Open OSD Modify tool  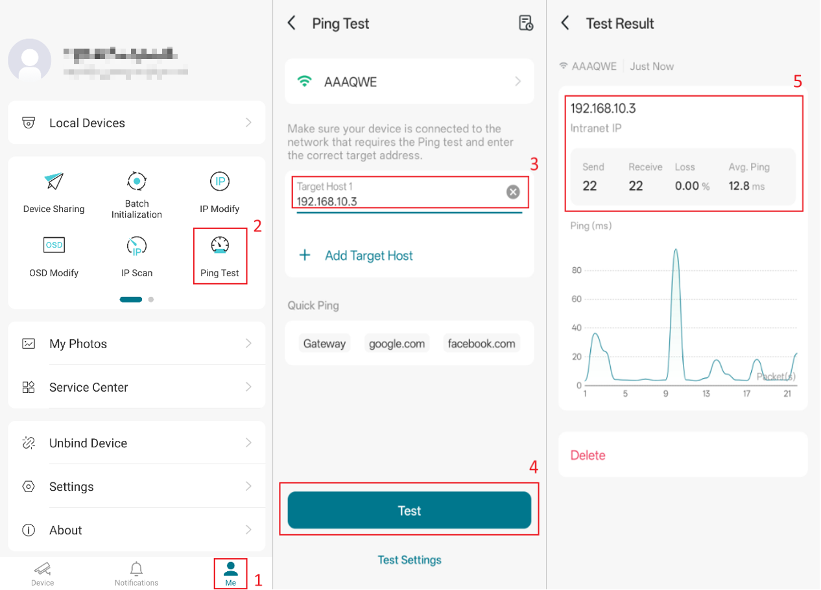(54, 257)
